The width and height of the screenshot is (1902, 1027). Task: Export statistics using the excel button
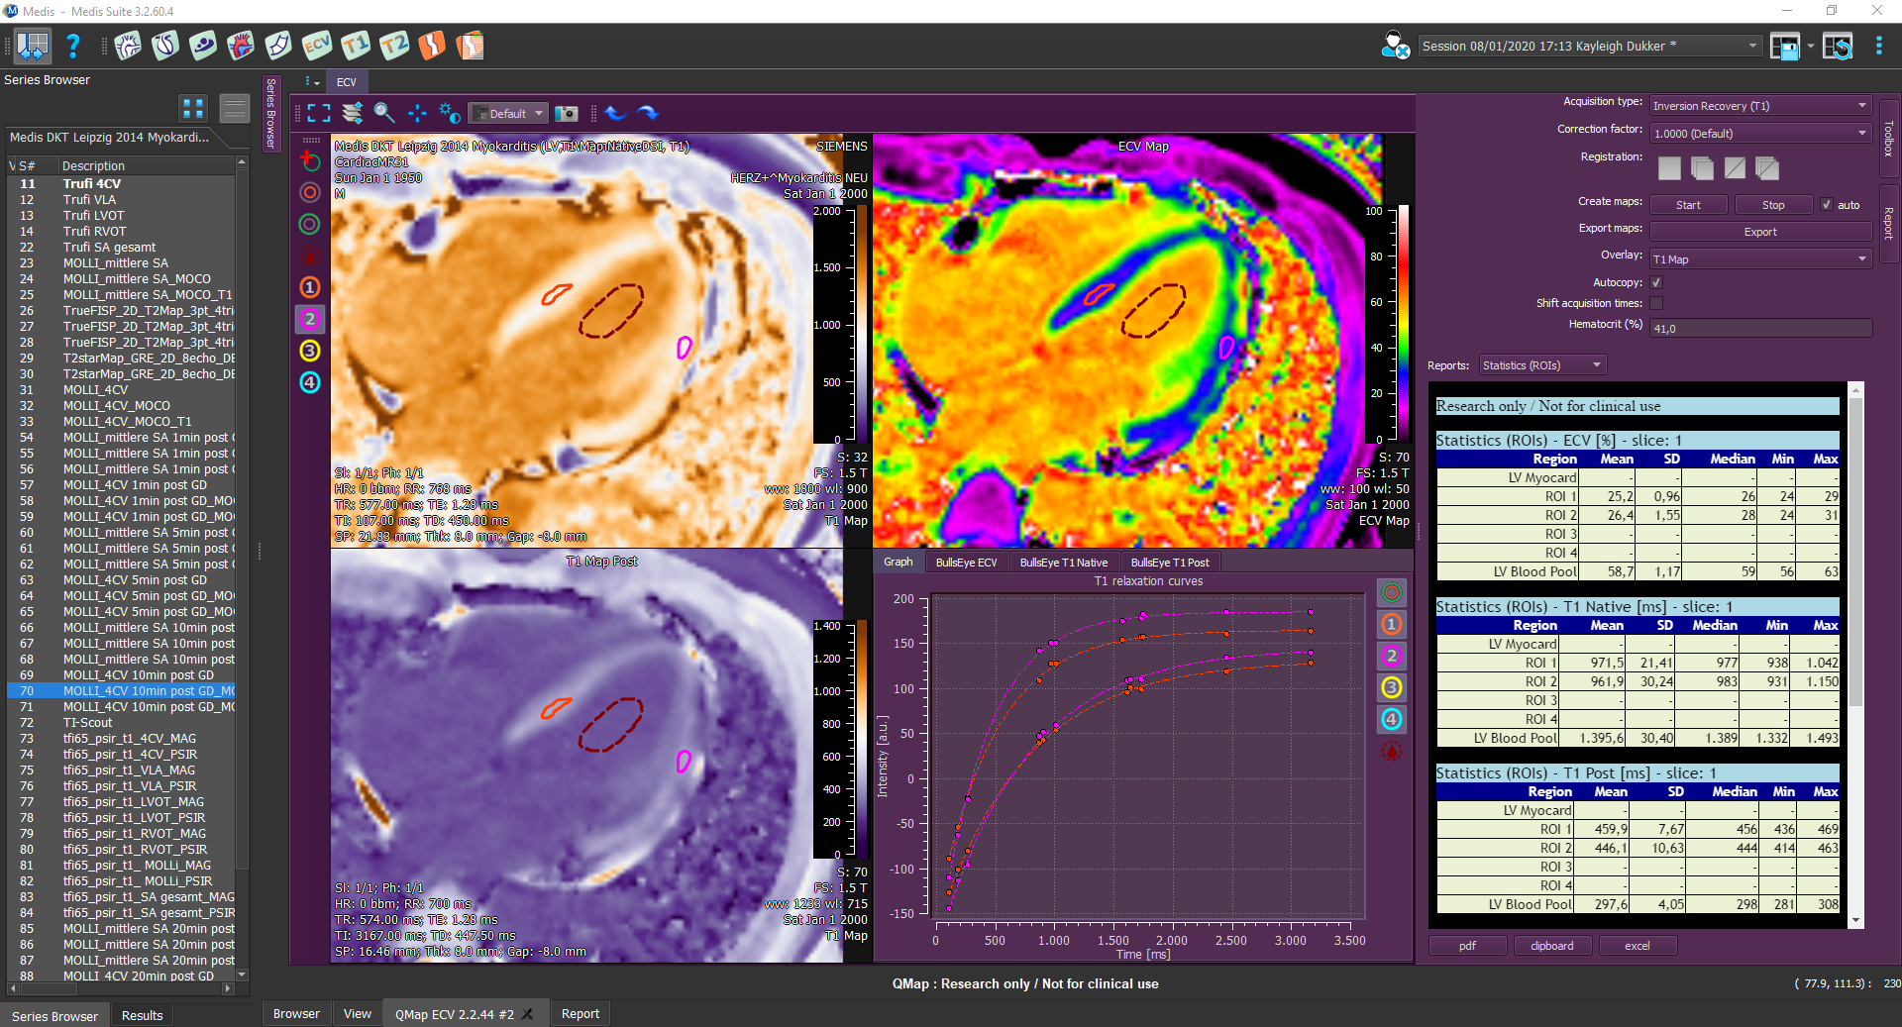(x=1637, y=946)
